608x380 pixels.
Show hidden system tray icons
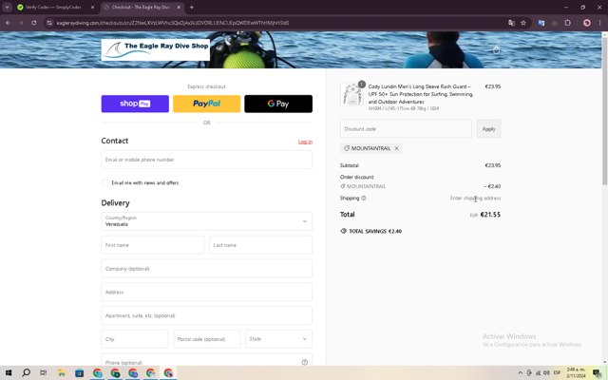pyautogui.click(x=520, y=373)
